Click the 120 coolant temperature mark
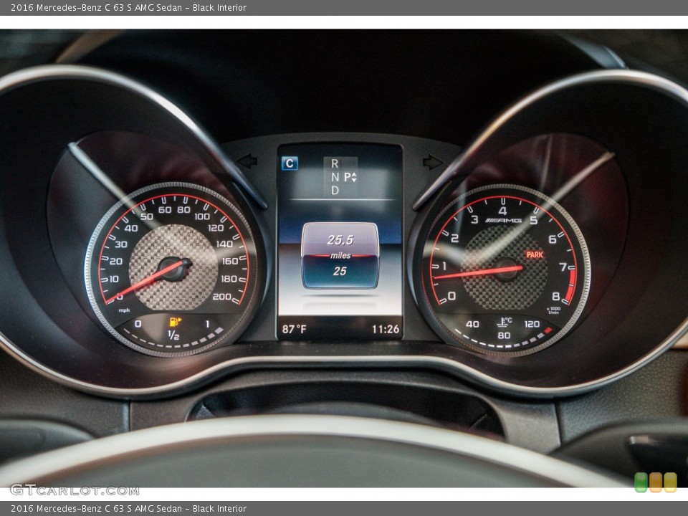688x516 pixels. pyautogui.click(x=532, y=324)
